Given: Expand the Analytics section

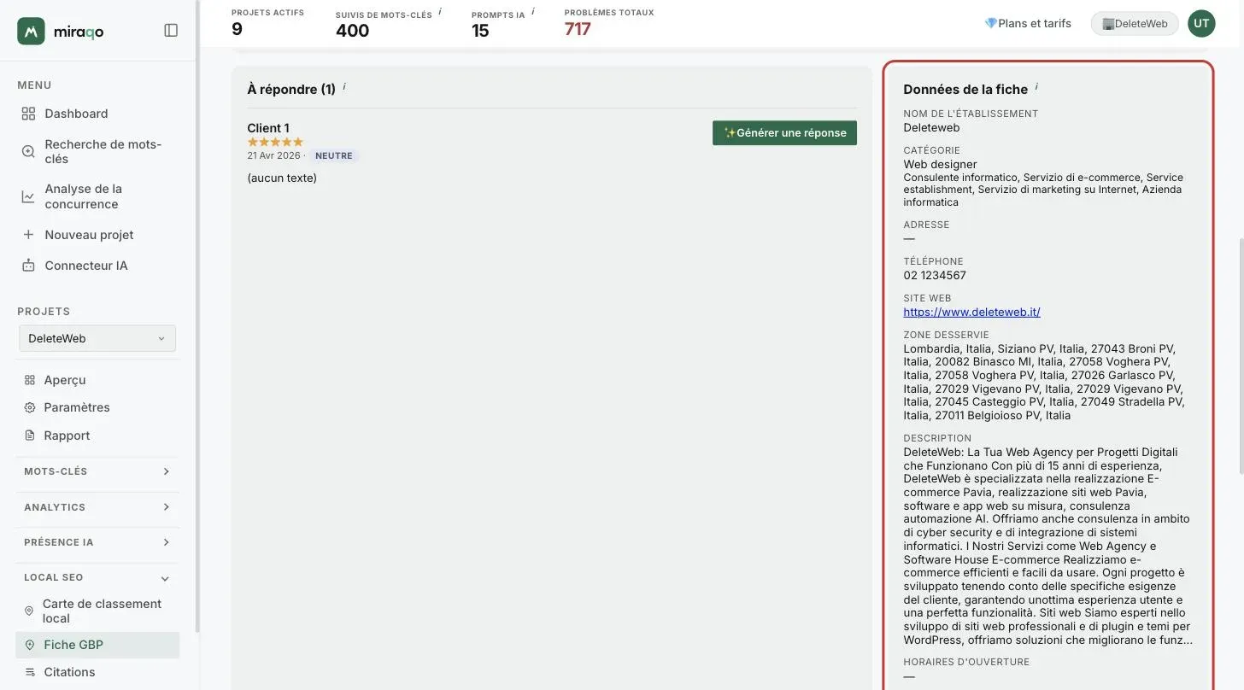Looking at the screenshot, I should tap(97, 507).
